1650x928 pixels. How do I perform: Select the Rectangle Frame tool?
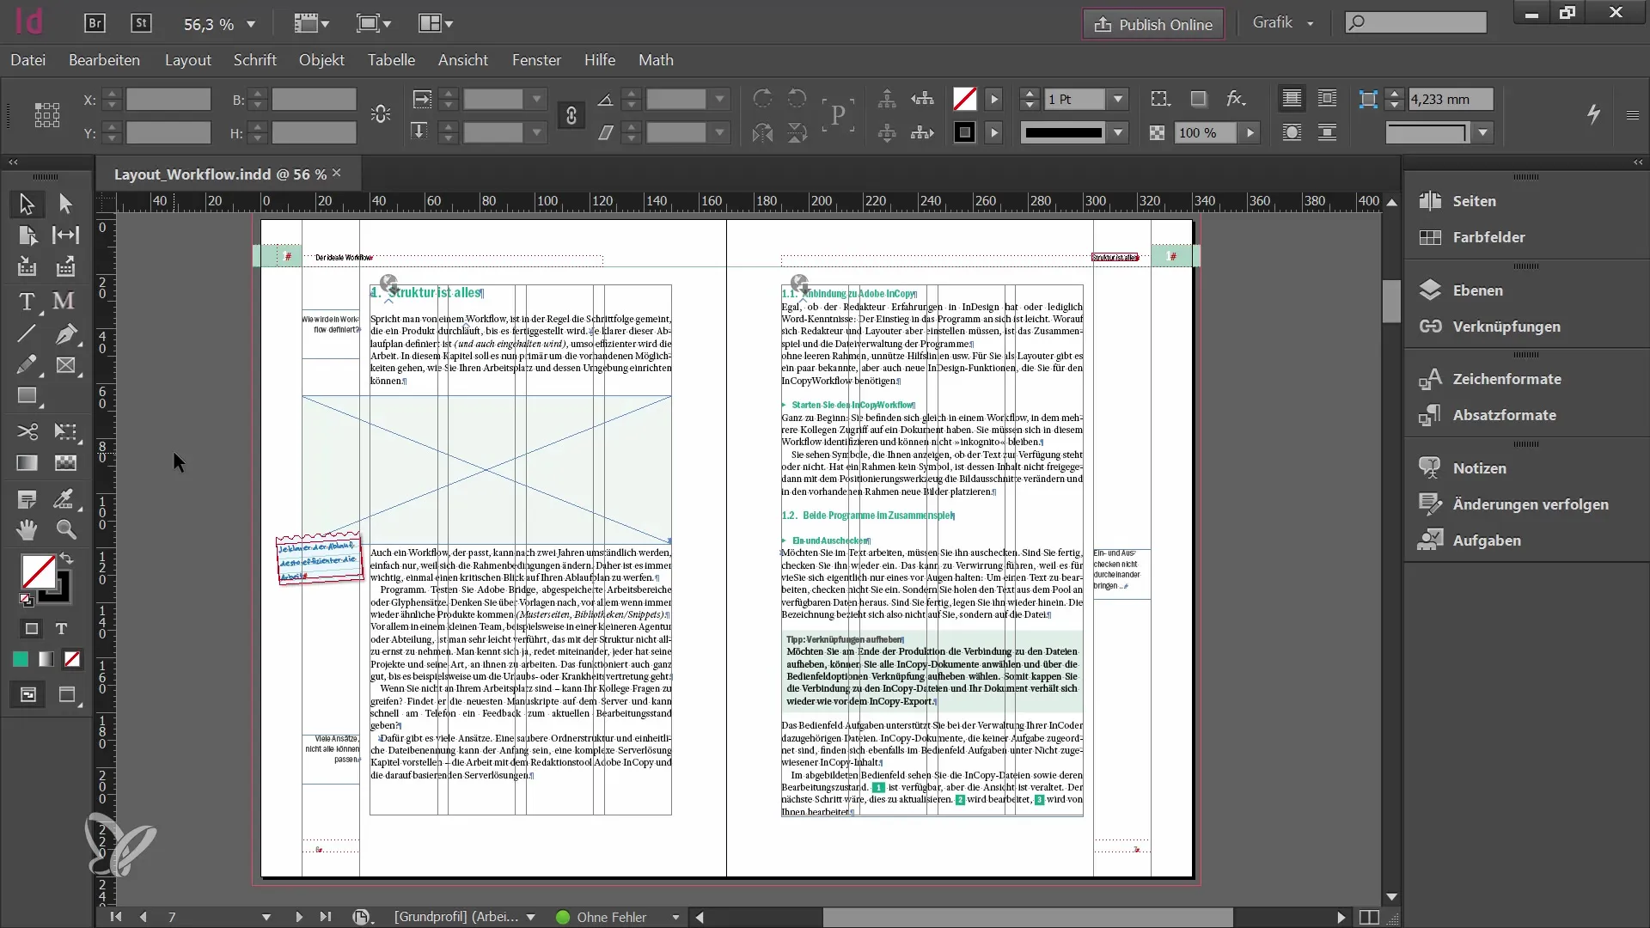click(x=64, y=365)
